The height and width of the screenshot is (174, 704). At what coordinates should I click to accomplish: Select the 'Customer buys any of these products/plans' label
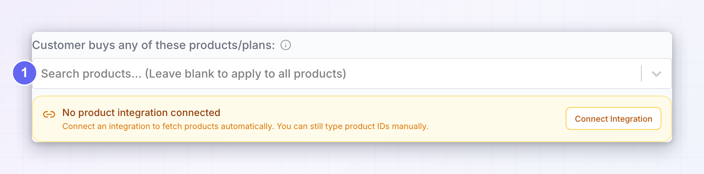(153, 45)
